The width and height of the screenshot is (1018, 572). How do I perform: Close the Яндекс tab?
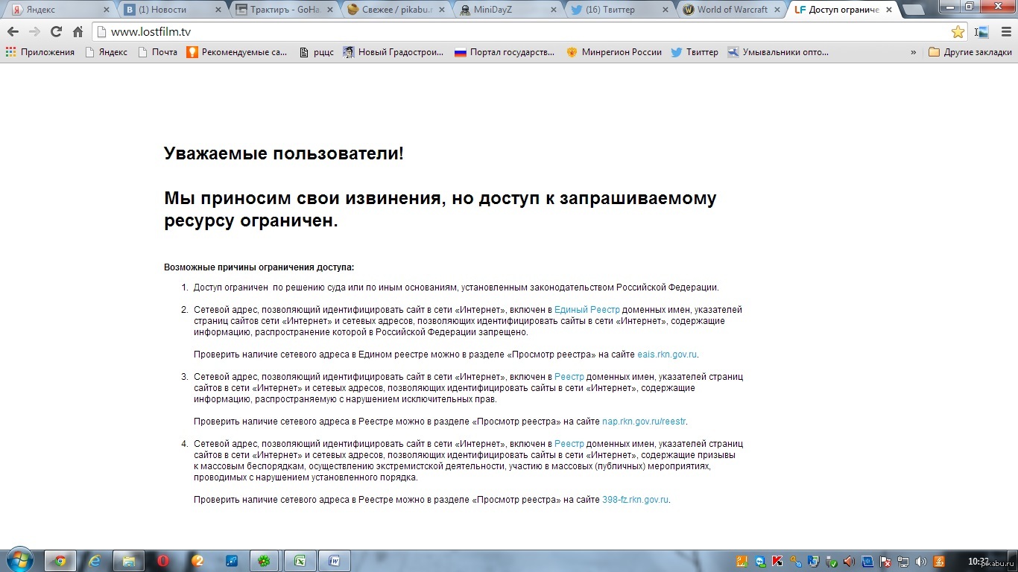point(106,10)
